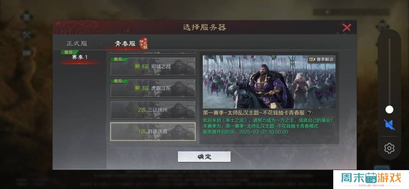Close the server selection dialog
This screenshot has height=189, width=409.
click(x=347, y=27)
